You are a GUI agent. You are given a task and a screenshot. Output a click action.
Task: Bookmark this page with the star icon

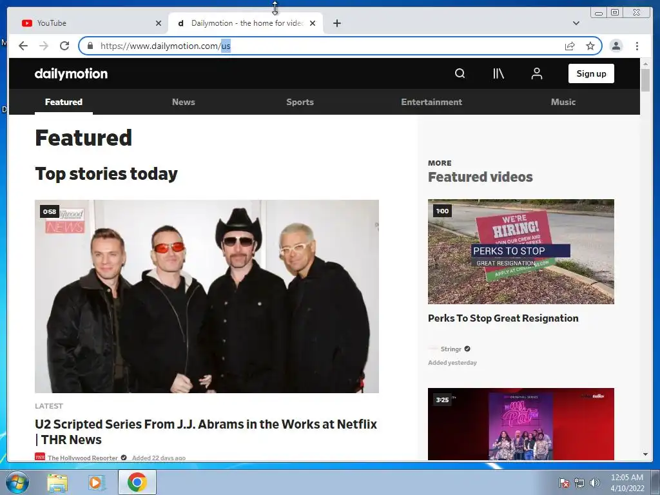(x=590, y=46)
